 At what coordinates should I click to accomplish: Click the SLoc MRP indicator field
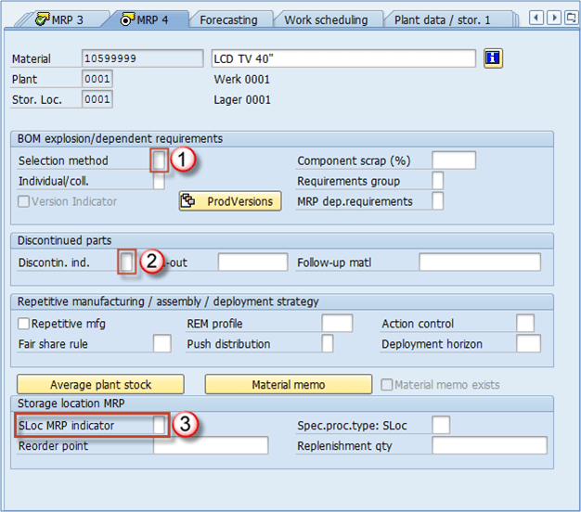point(160,425)
